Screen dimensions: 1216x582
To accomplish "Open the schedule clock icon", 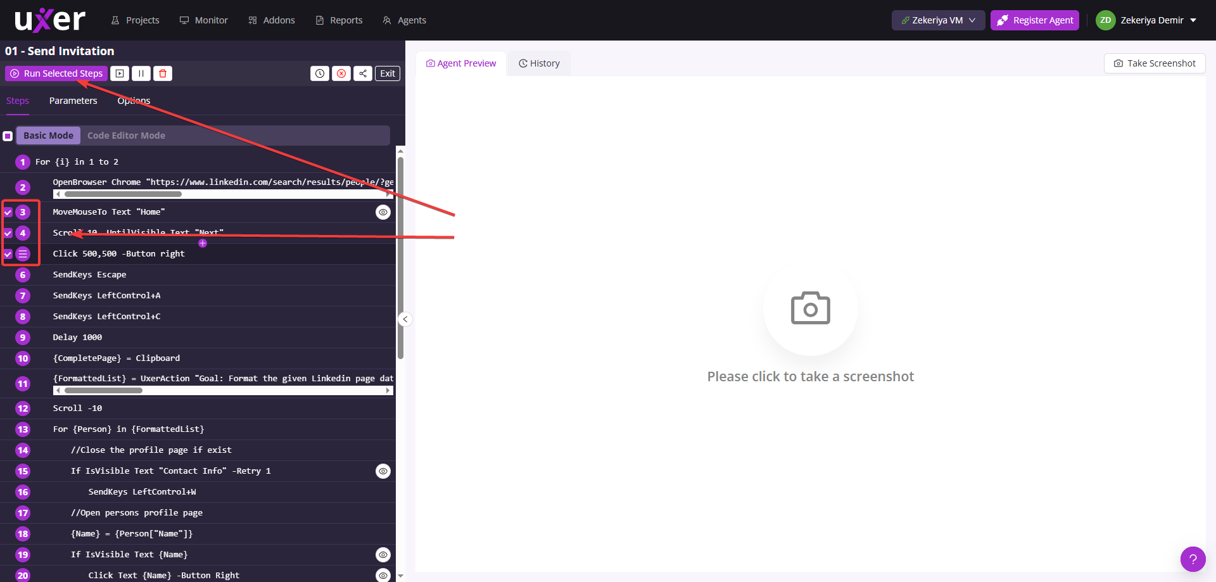I will [x=320, y=73].
